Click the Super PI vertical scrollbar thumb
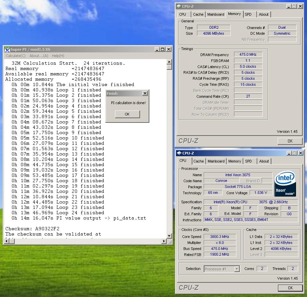The image size is (307, 297). pyautogui.click(x=169, y=67)
